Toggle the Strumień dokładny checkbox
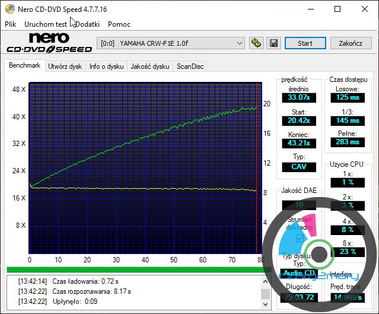 pos(300,237)
